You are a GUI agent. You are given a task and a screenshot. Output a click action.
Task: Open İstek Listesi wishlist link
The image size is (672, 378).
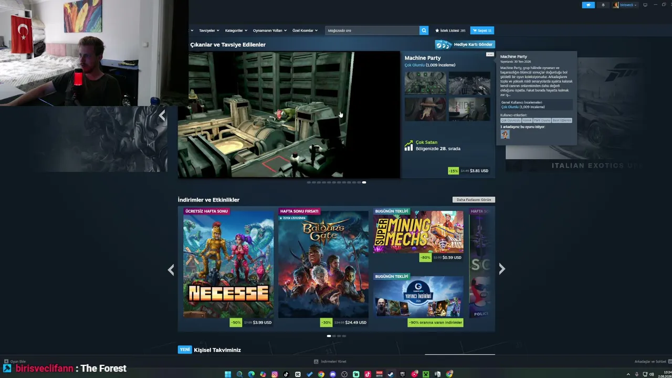click(x=450, y=30)
